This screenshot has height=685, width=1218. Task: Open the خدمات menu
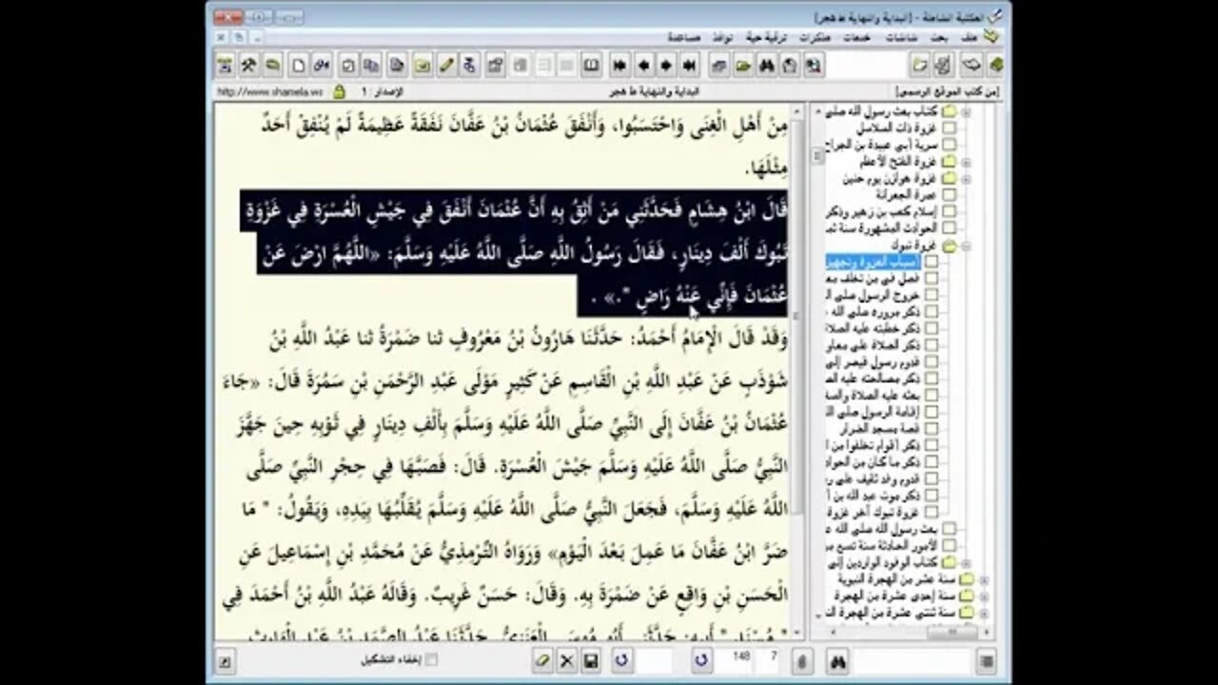[857, 37]
